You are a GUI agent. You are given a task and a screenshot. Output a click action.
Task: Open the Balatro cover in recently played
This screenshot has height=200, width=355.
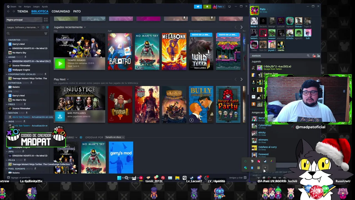pos(120,52)
